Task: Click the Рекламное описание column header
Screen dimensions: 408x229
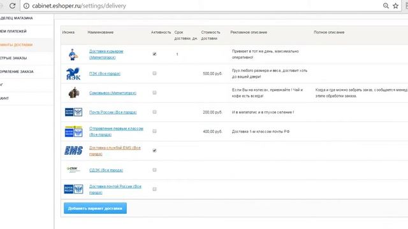Action: pyautogui.click(x=249, y=32)
